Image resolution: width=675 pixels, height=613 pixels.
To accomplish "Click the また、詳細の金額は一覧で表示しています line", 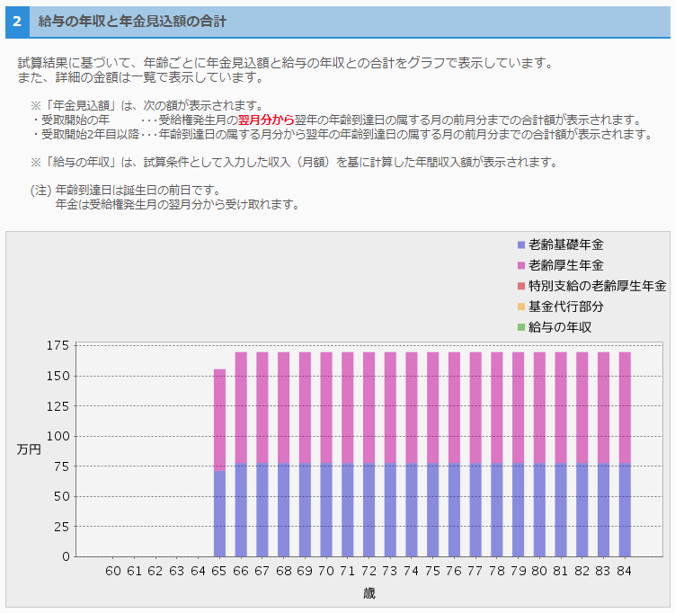I will click(x=141, y=77).
